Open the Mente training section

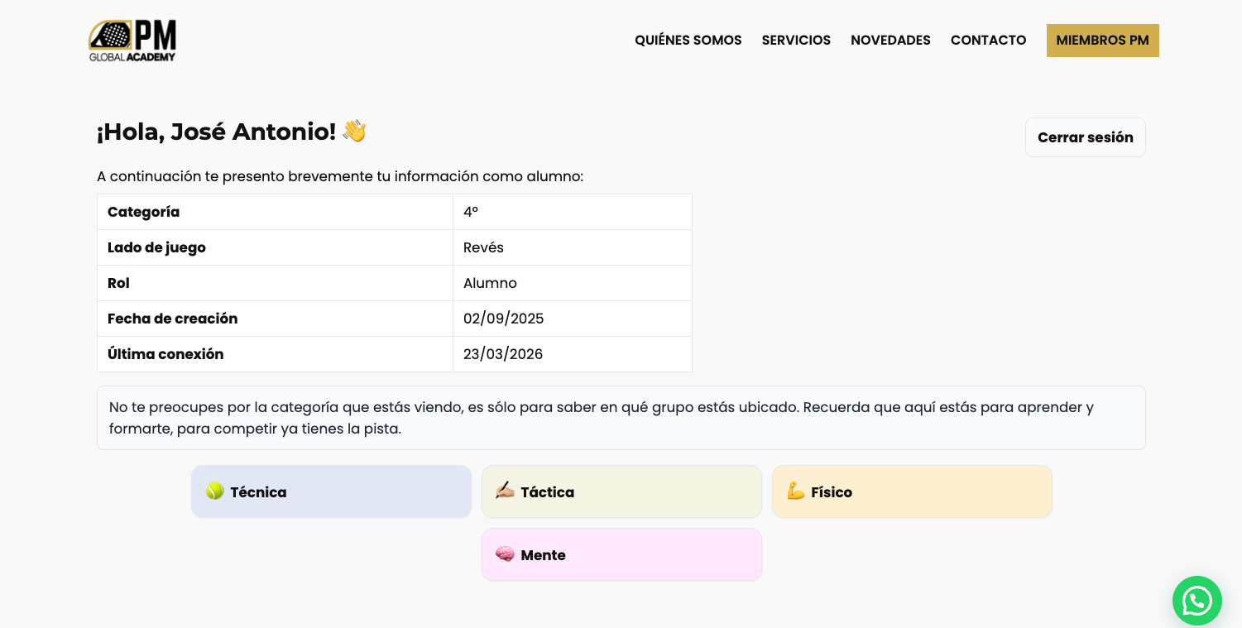click(621, 554)
